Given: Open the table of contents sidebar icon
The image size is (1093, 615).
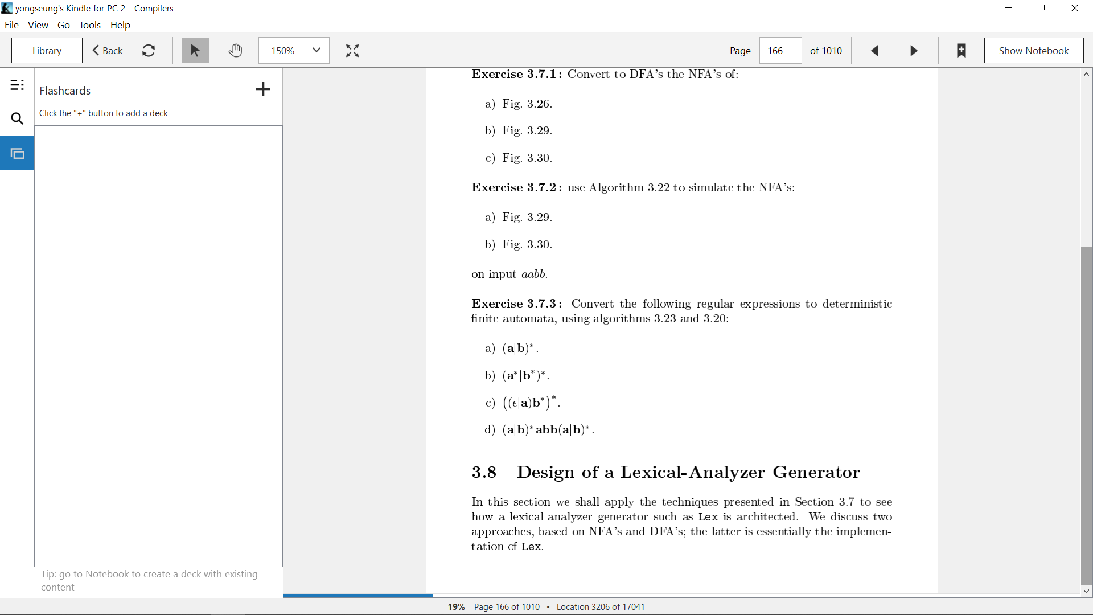Looking at the screenshot, I should pyautogui.click(x=17, y=85).
